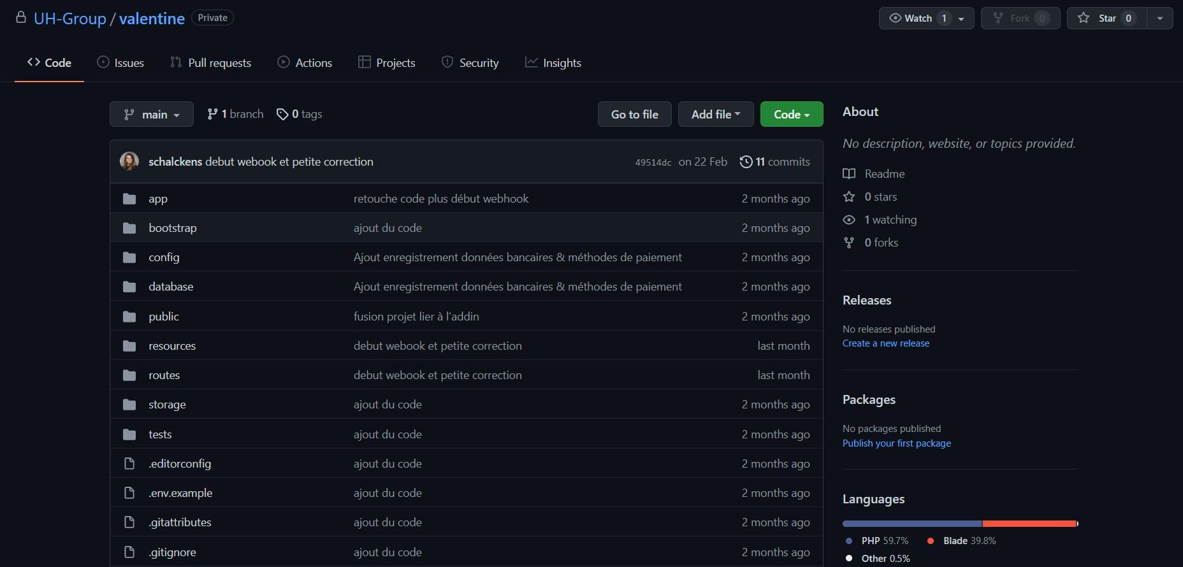This screenshot has height=567, width=1183.
Task: Open the routes folder
Action: pyautogui.click(x=164, y=375)
